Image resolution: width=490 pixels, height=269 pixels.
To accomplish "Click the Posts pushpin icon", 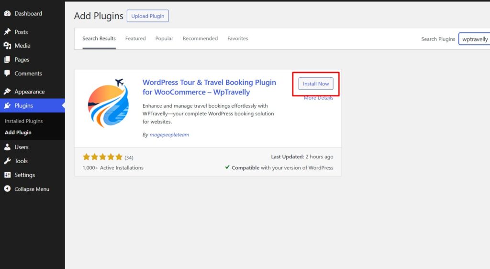I will point(7,32).
